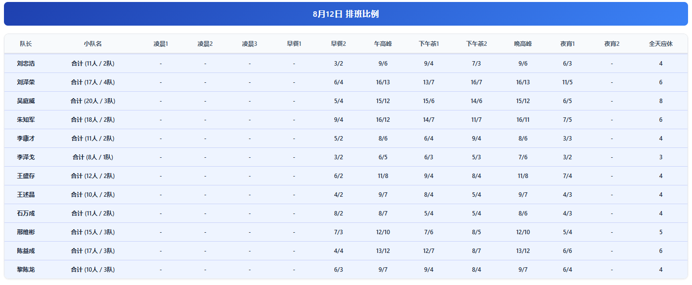Click the 全天应休 column header
Image resolution: width=692 pixels, height=285 pixels.
tap(661, 44)
